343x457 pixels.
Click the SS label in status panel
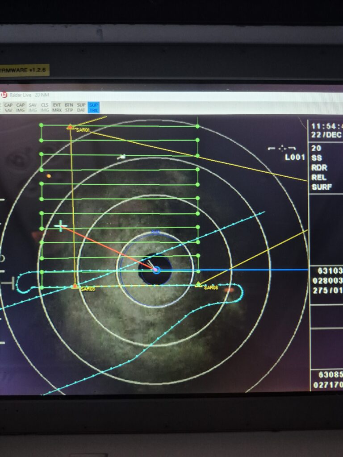[x=316, y=158]
